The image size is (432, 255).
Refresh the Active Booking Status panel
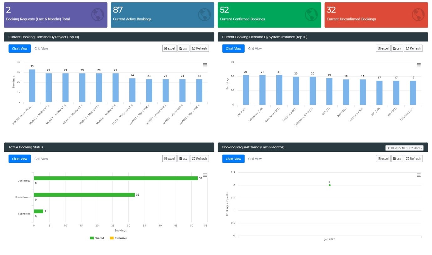pyautogui.click(x=200, y=159)
